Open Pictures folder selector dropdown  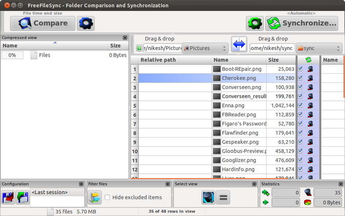(205, 48)
